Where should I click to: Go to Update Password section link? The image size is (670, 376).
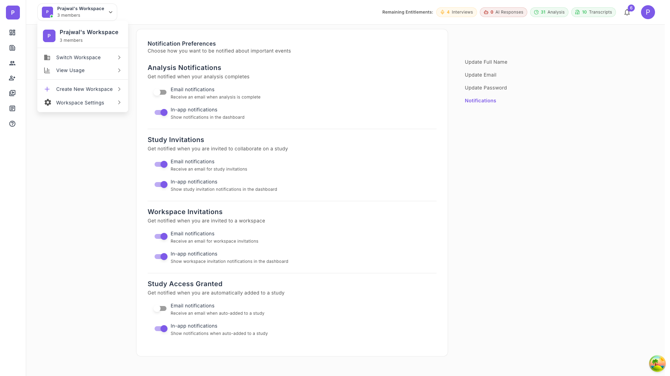[485, 88]
